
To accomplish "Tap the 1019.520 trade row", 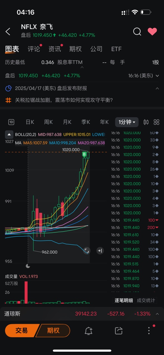I will [135, 242].
